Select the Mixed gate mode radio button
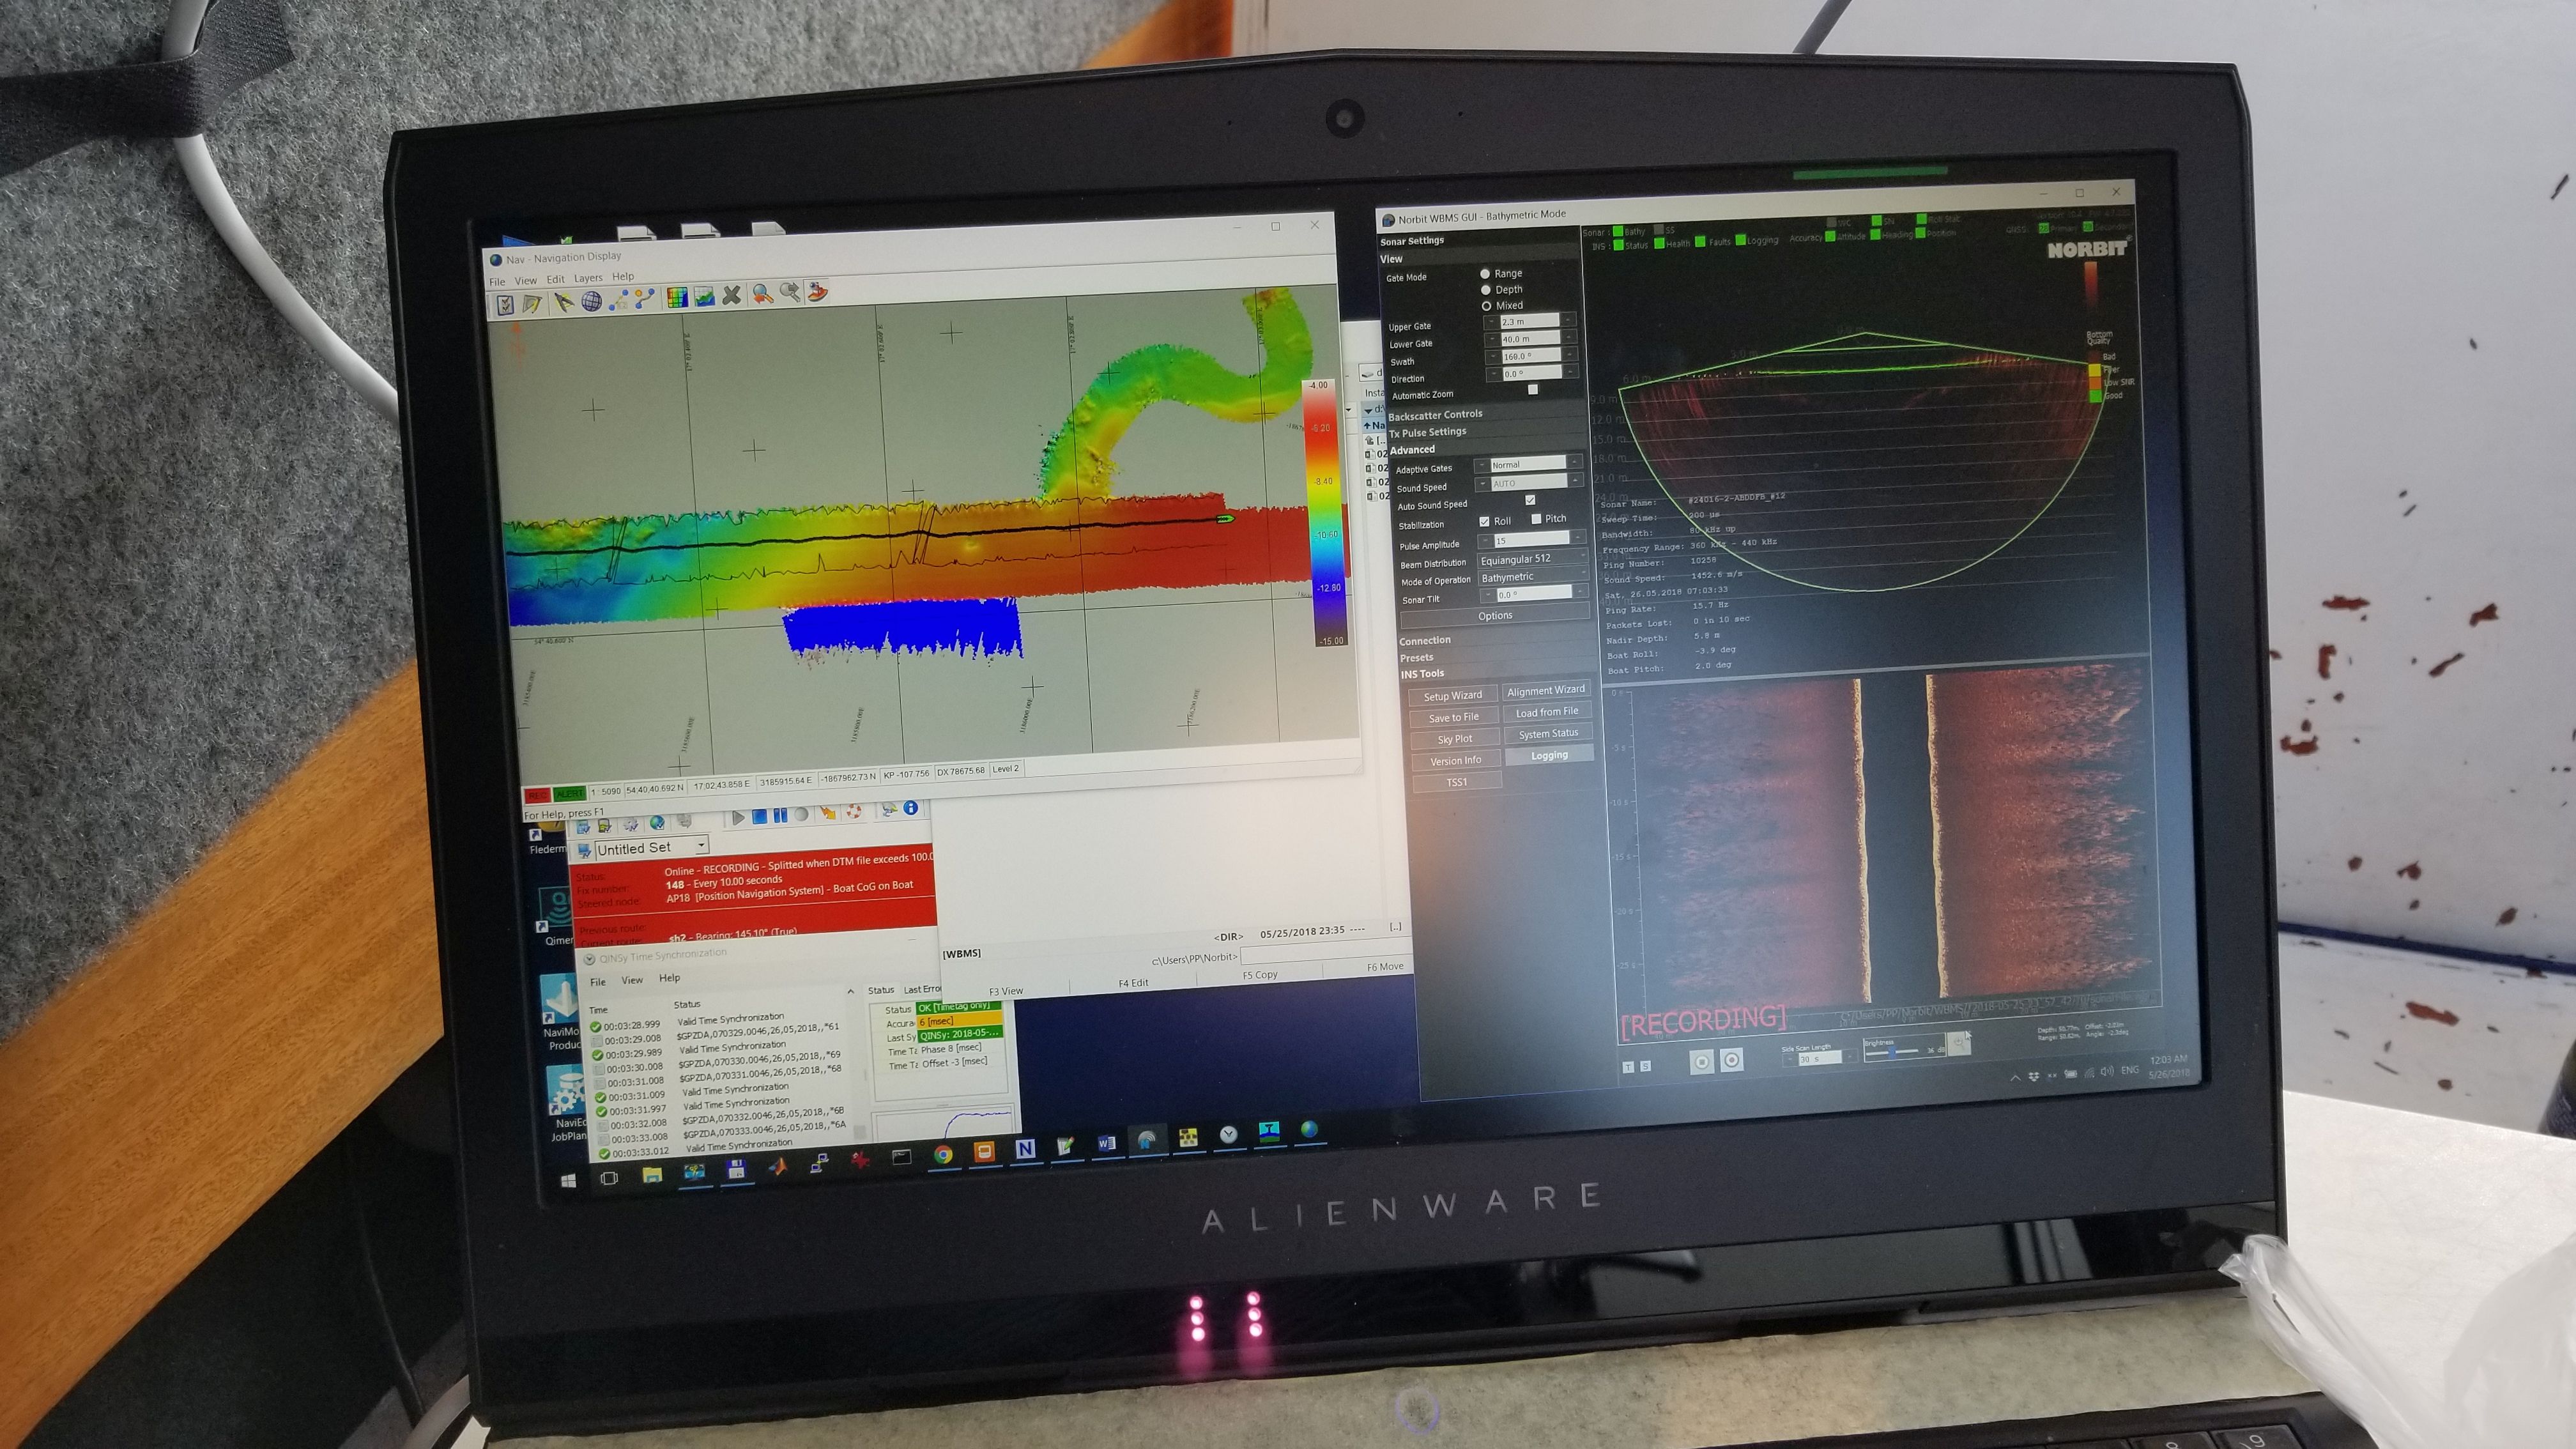The image size is (2576, 1449). (x=1486, y=306)
